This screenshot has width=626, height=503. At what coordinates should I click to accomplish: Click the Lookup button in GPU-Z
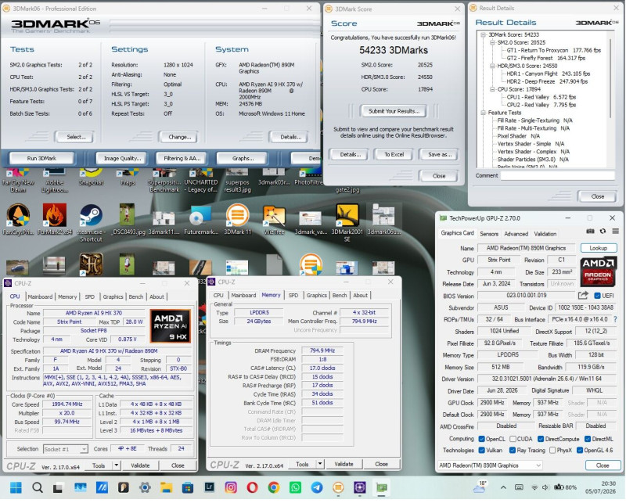coord(598,248)
